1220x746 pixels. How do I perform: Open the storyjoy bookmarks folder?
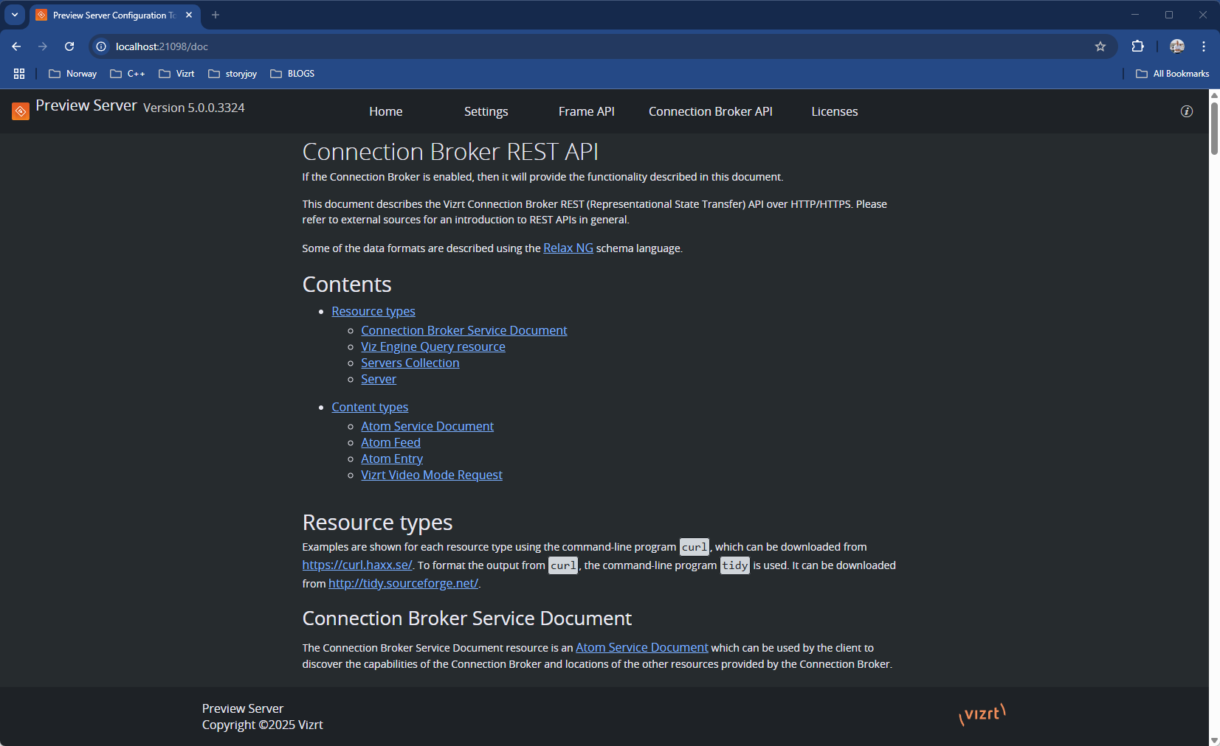(x=232, y=74)
